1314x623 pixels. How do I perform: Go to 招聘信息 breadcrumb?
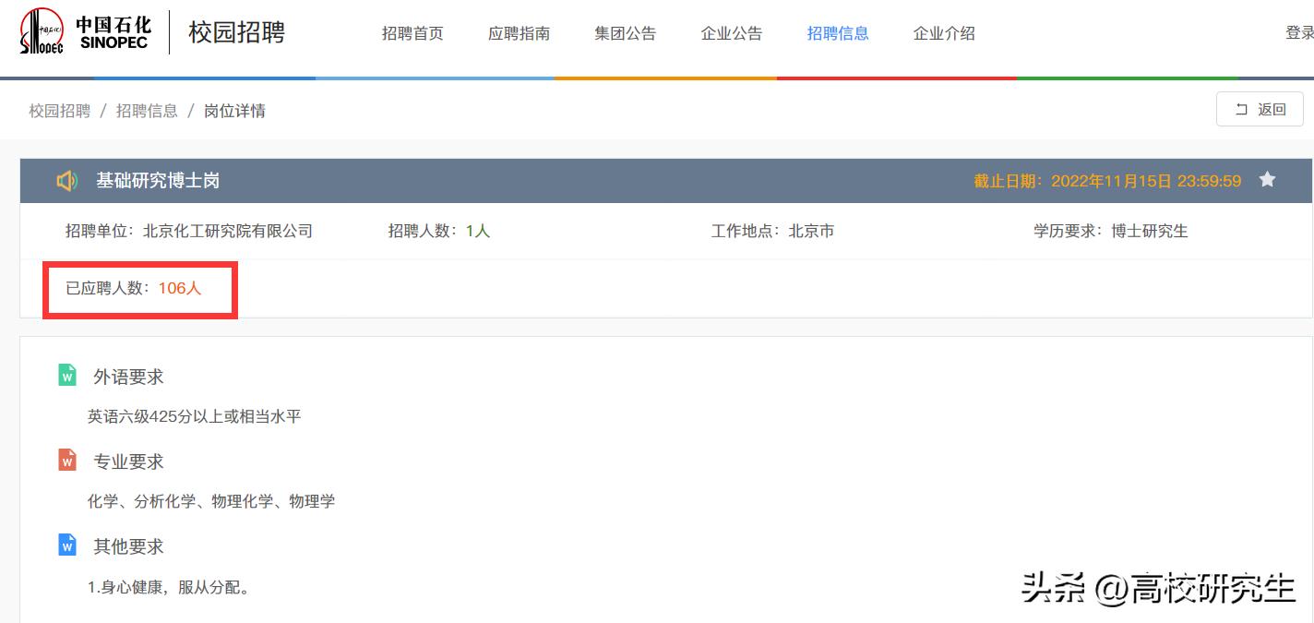(x=147, y=111)
